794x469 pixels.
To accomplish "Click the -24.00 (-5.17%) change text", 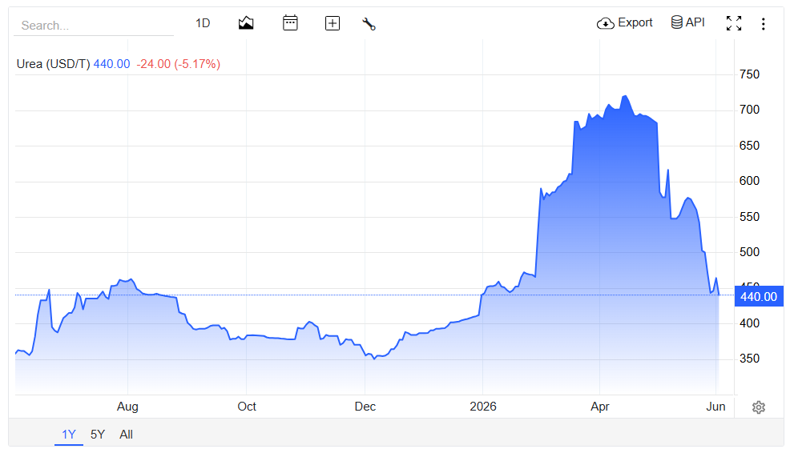I will [178, 64].
